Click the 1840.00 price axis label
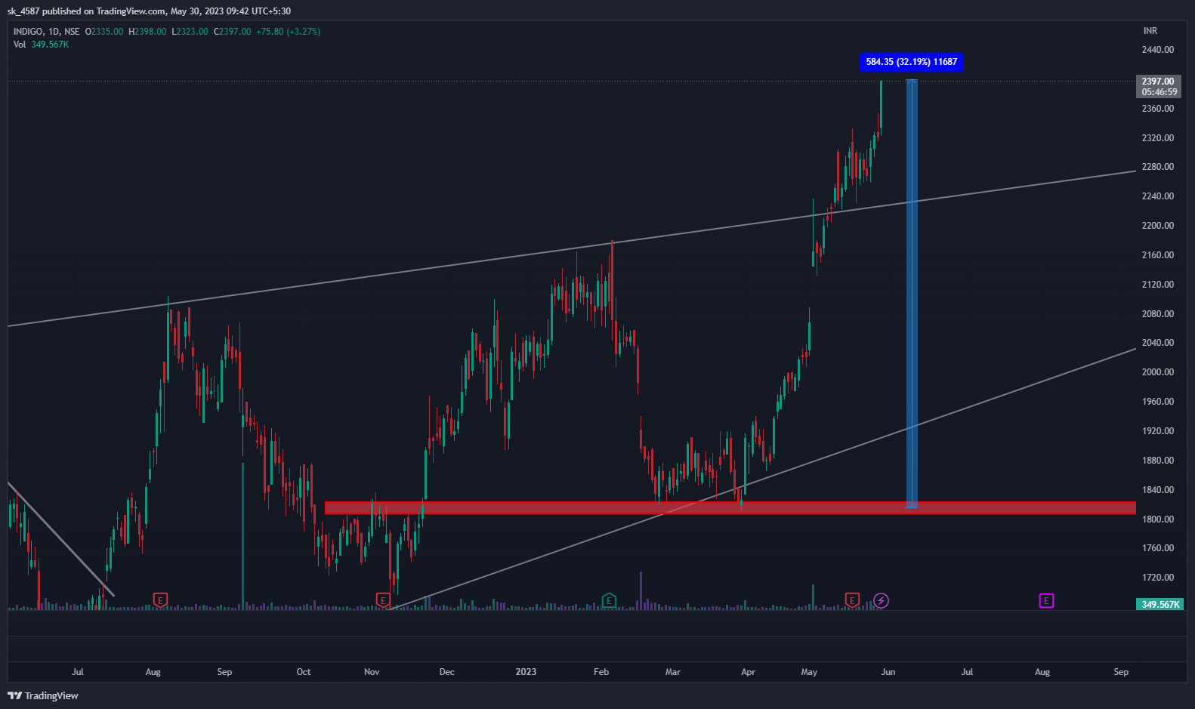1195x709 pixels. tap(1158, 490)
